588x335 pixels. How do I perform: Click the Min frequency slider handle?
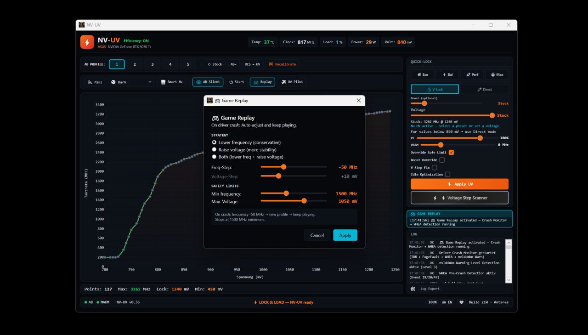point(286,193)
